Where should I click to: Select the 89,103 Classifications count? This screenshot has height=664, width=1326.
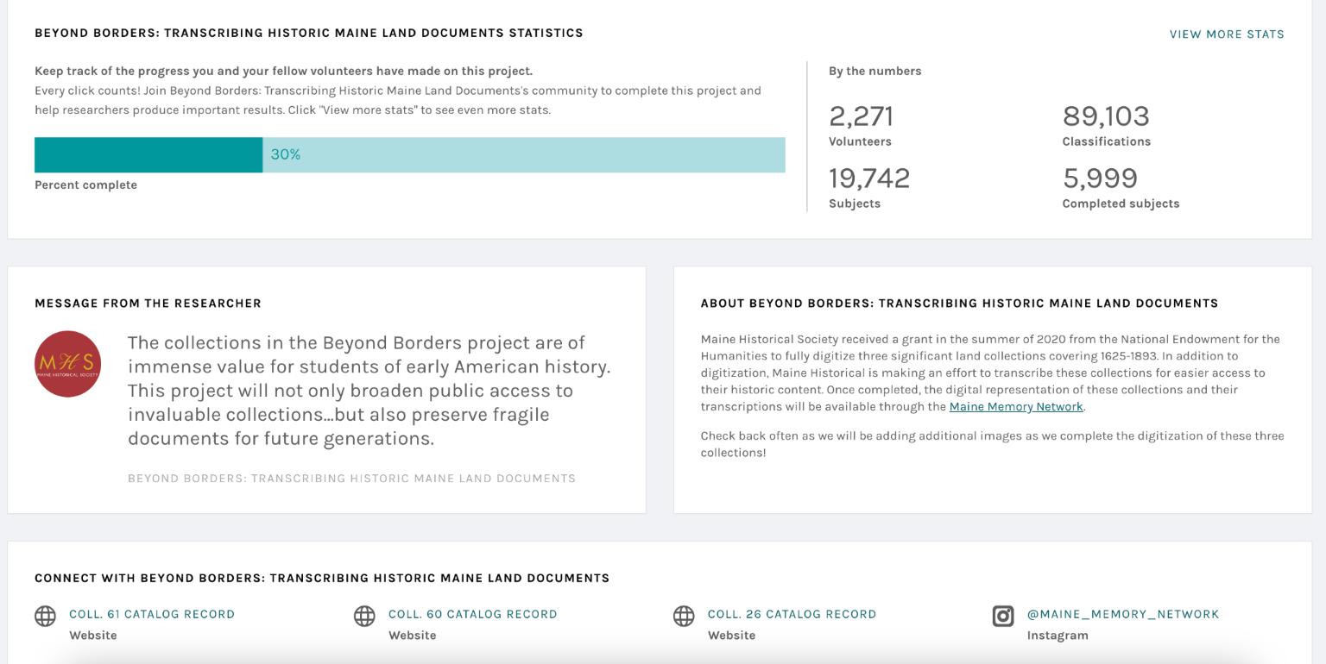pyautogui.click(x=1105, y=116)
